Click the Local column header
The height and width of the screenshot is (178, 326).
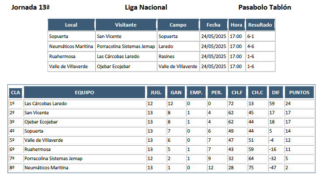pyautogui.click(x=71, y=25)
